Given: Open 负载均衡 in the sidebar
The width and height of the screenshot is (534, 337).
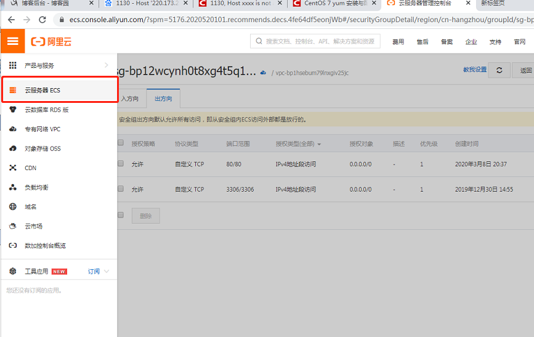Looking at the screenshot, I should point(36,187).
